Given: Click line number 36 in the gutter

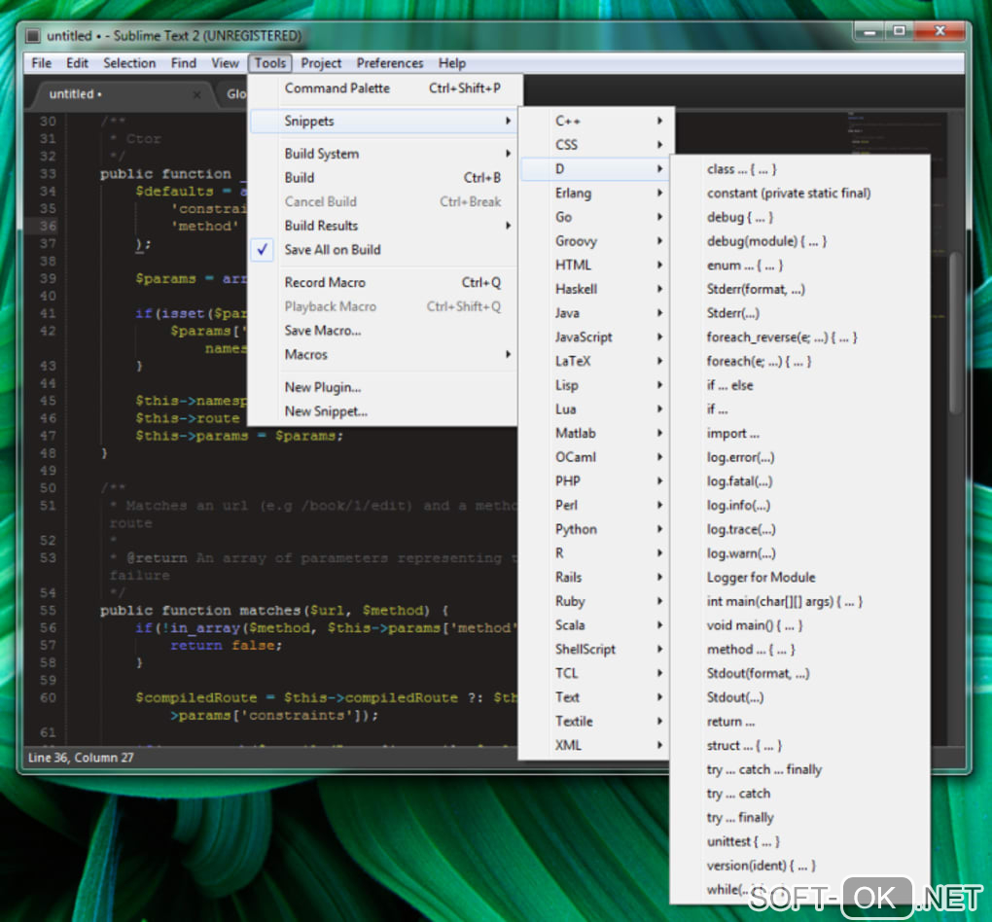Looking at the screenshot, I should pos(48,227).
